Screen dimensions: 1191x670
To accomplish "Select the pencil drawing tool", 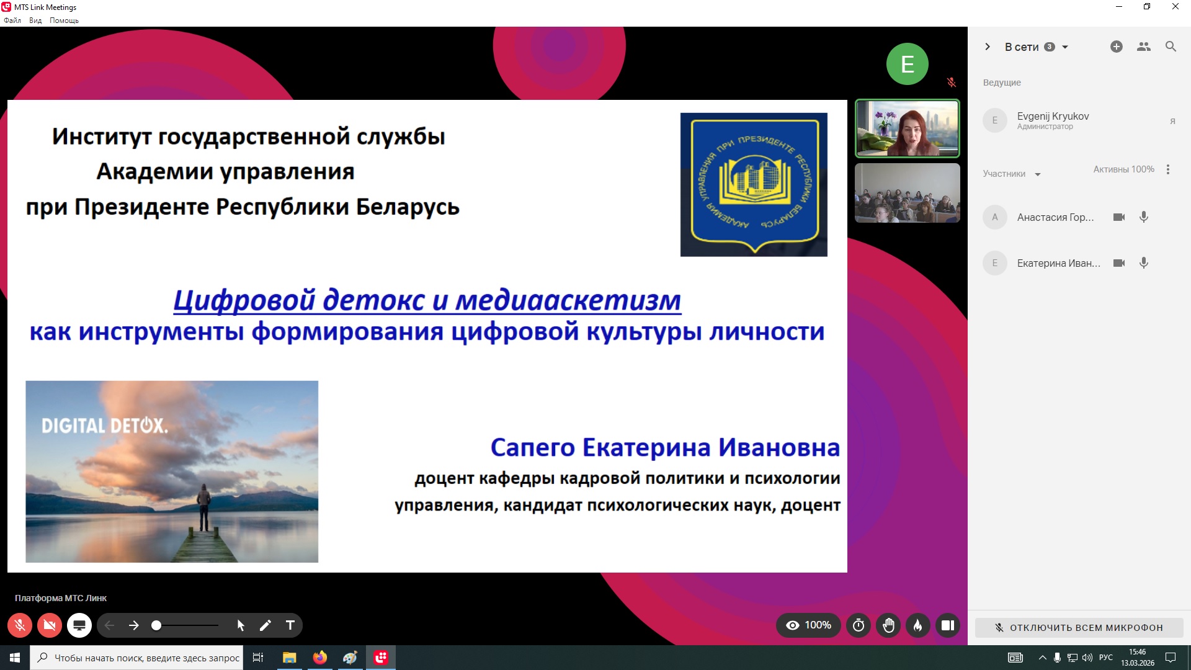I will click(x=265, y=625).
